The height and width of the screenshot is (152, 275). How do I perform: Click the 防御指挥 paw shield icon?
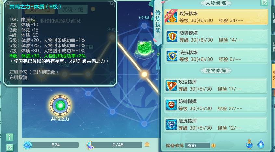(171, 105)
